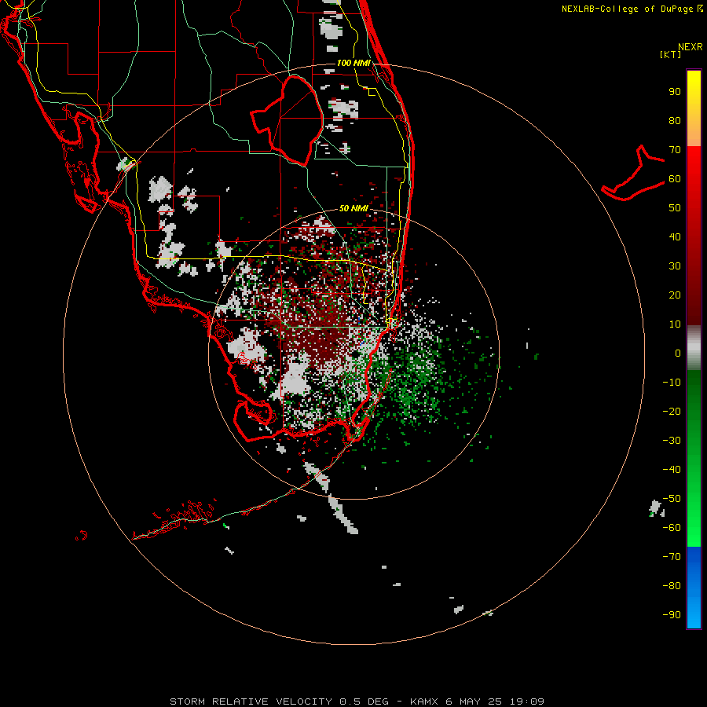Click the 0 value on velocity scale
This screenshot has width=707, height=707.
pos(678,353)
